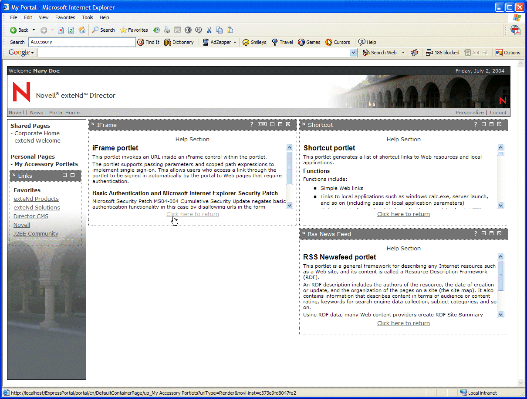The width and height of the screenshot is (527, 399).
Task: Open the File menu
Action: 14,17
